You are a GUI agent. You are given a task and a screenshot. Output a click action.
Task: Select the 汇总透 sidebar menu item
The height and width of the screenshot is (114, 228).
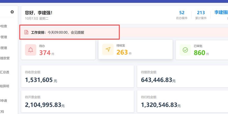(4, 72)
